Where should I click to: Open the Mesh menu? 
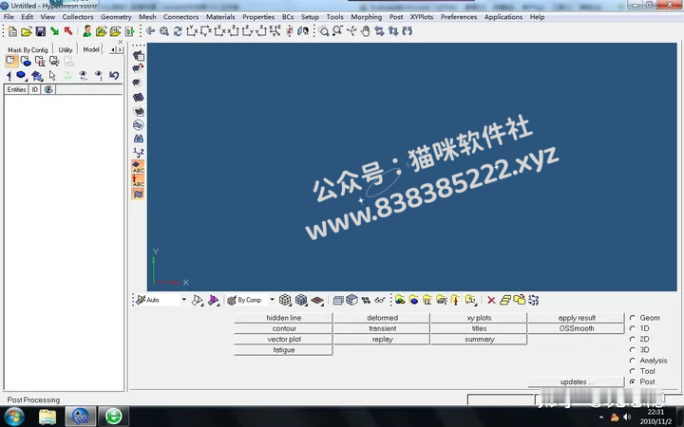coord(147,16)
